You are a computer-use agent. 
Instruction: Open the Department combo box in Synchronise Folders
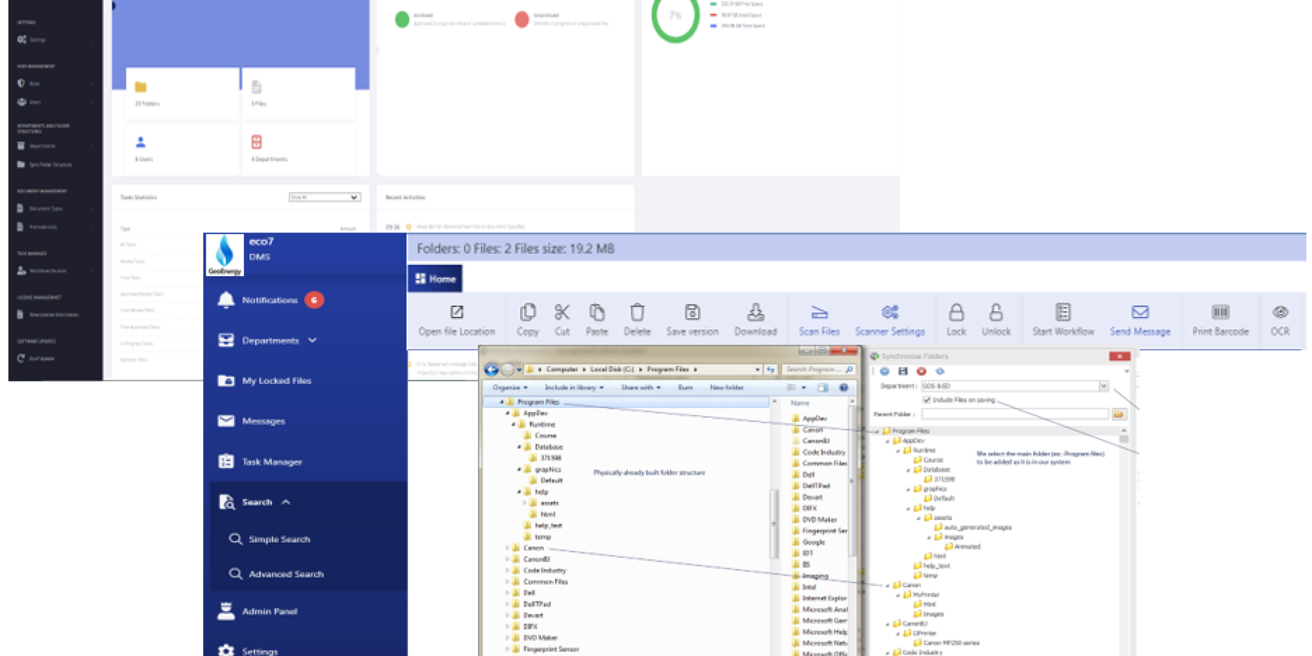[1103, 386]
